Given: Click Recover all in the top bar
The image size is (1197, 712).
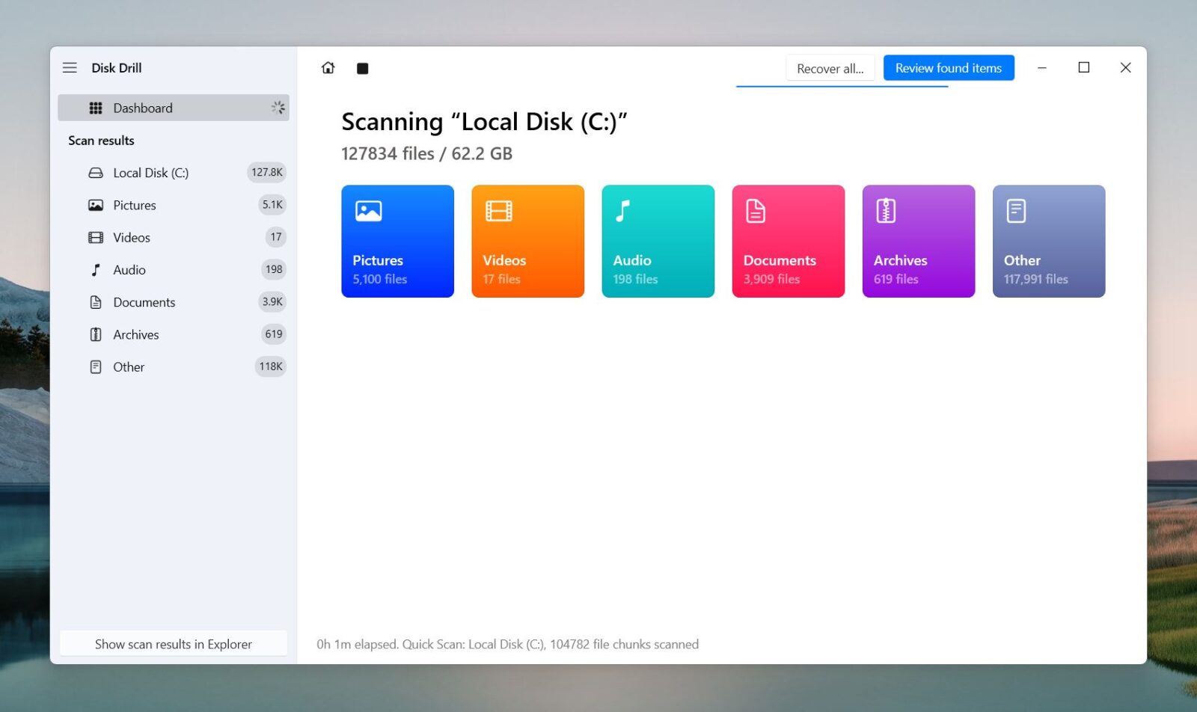Looking at the screenshot, I should tap(830, 67).
